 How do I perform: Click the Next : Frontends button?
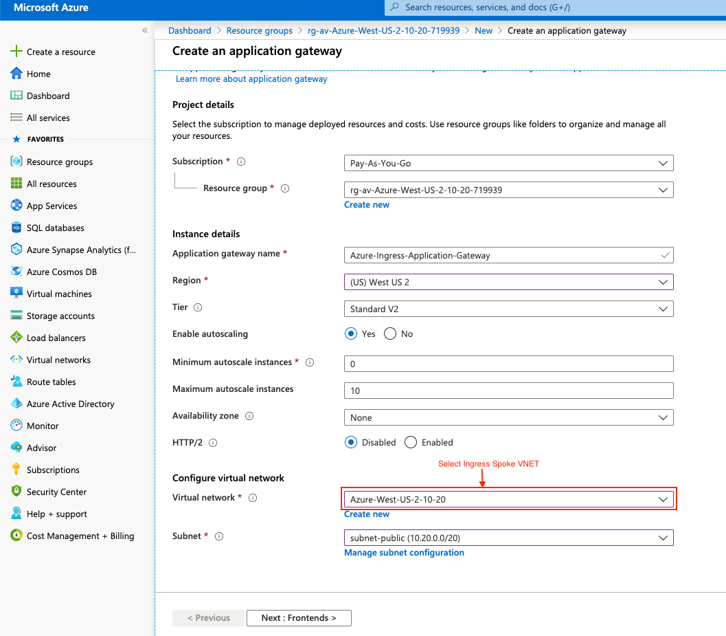click(299, 617)
